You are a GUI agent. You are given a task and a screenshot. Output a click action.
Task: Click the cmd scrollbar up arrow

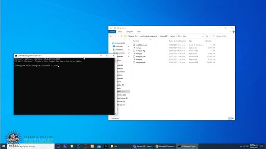pyautogui.click(x=116, y=59)
